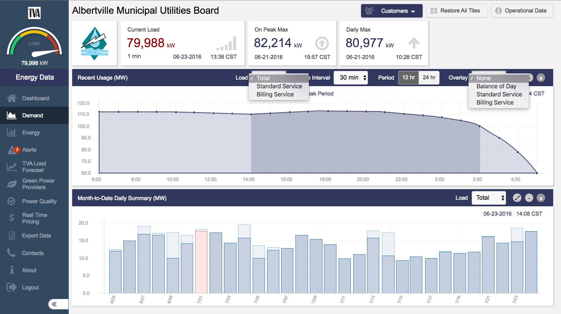Choose None in Overlay dropdown
This screenshot has height=314, width=561.
point(499,78)
